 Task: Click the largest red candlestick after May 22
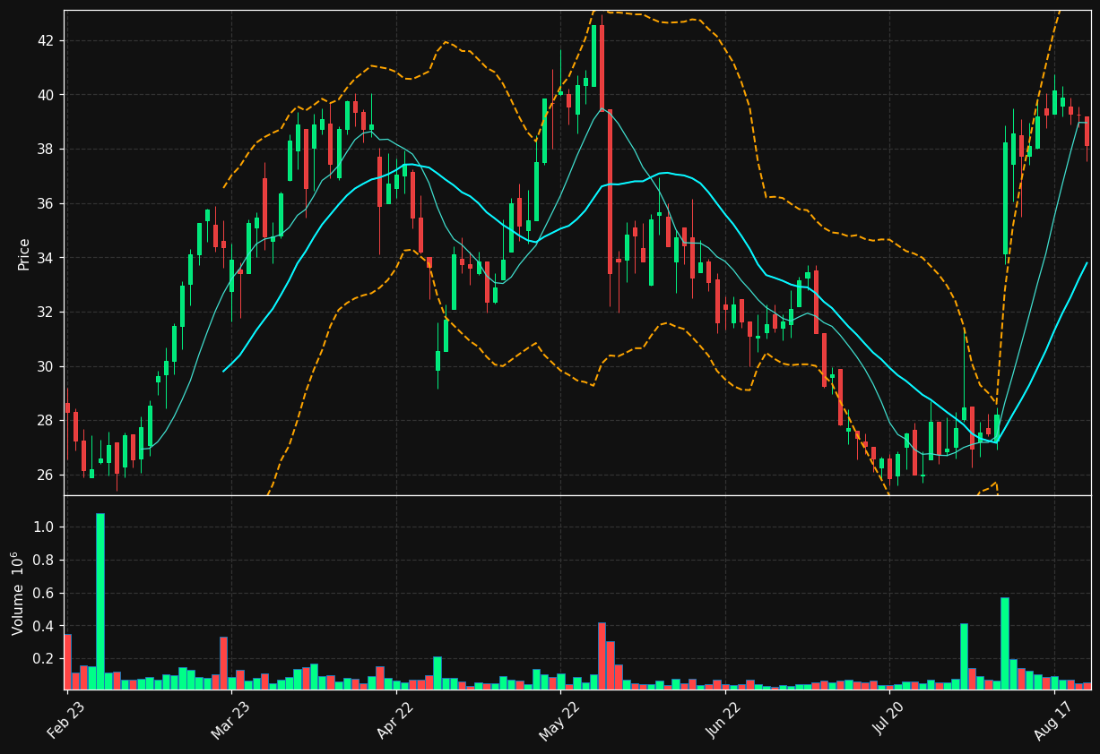[610, 192]
